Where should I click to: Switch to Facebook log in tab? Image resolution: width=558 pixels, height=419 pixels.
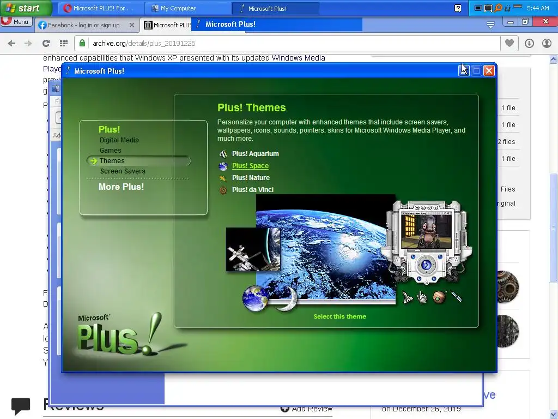point(83,25)
